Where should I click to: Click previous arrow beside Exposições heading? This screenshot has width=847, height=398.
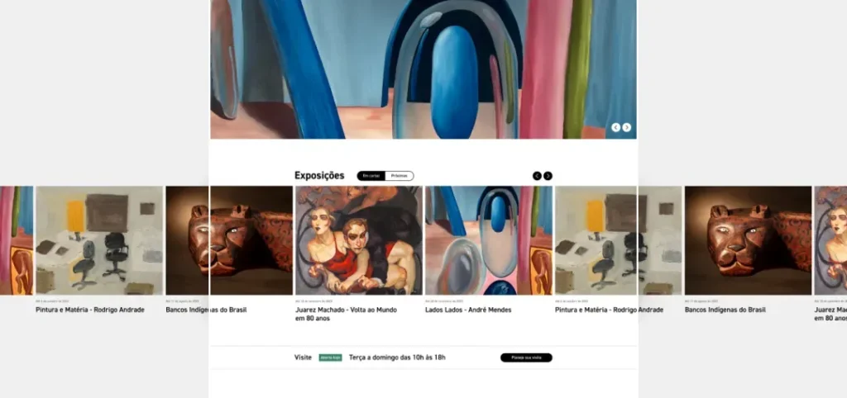(x=537, y=176)
